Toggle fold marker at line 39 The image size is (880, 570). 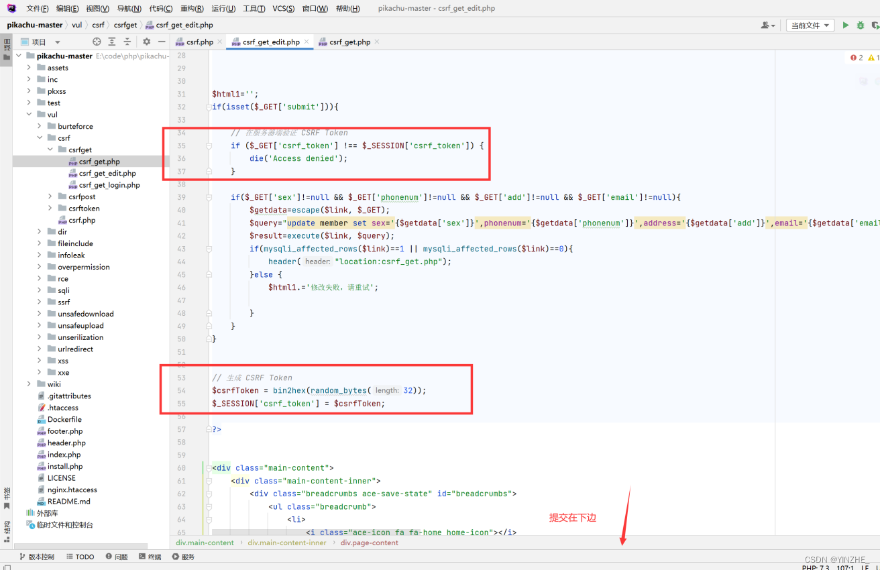209,197
